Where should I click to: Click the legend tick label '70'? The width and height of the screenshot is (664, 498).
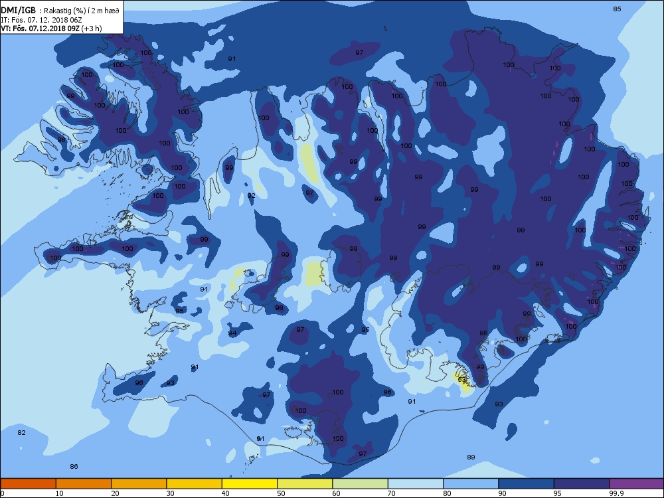[392, 493]
